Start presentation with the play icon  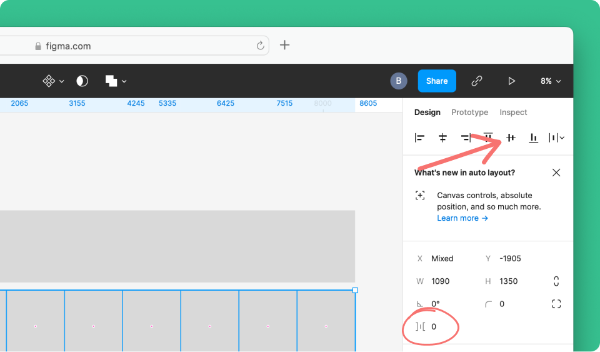tap(512, 81)
